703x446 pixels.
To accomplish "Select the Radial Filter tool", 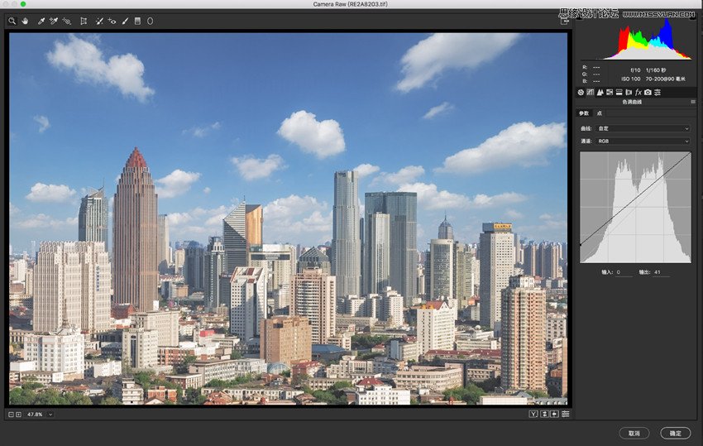I will pyautogui.click(x=151, y=21).
